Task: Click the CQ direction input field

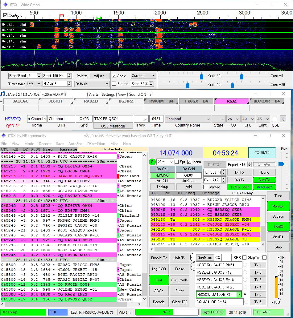Action: 226,258
